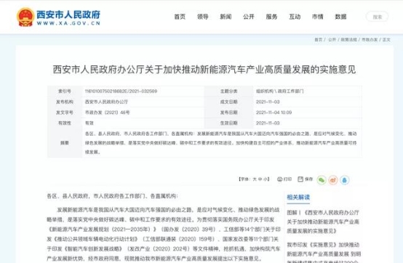
Task: Select the 服务 navigation item
Action: coord(271,17)
